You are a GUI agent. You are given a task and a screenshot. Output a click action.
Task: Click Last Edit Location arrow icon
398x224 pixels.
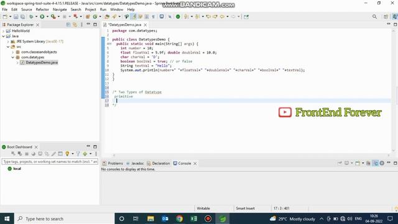point(208,17)
